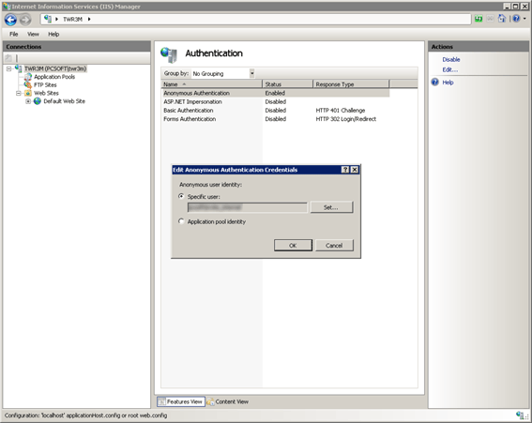Screen dimensions: 532x423
Task: Switch to Features View tab
Action: pyautogui.click(x=181, y=401)
